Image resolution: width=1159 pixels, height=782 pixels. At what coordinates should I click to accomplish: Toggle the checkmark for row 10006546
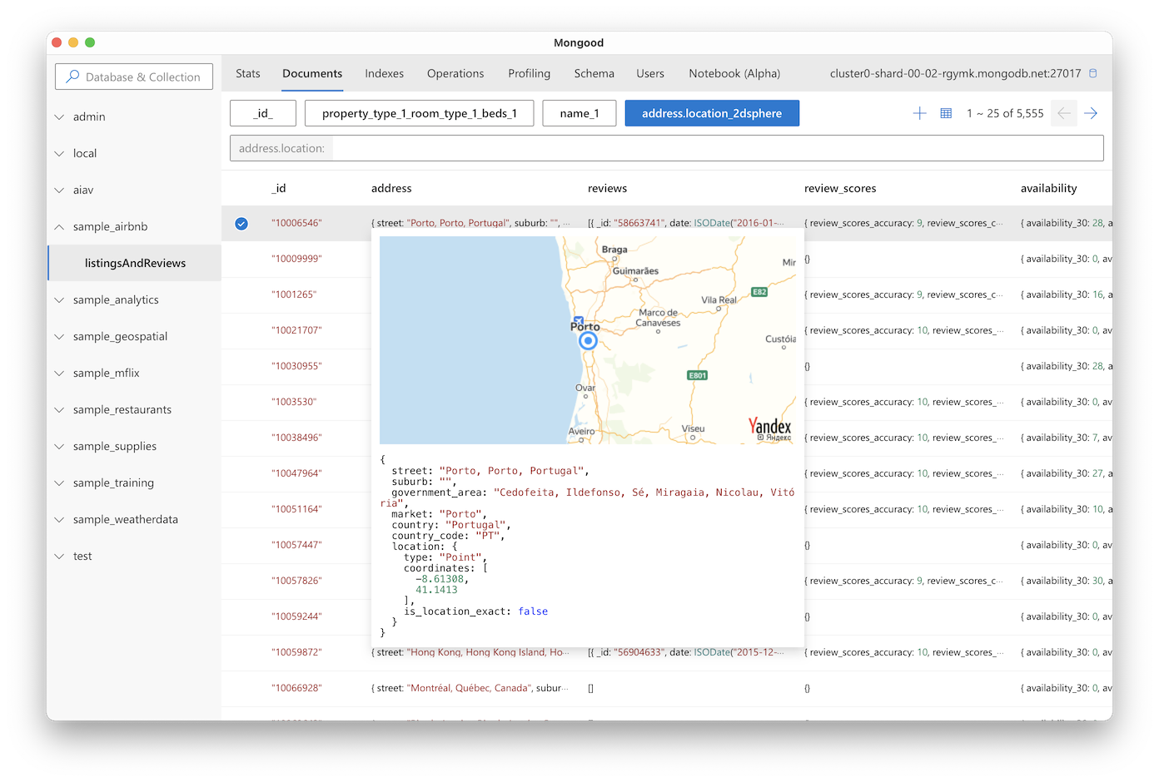(241, 223)
